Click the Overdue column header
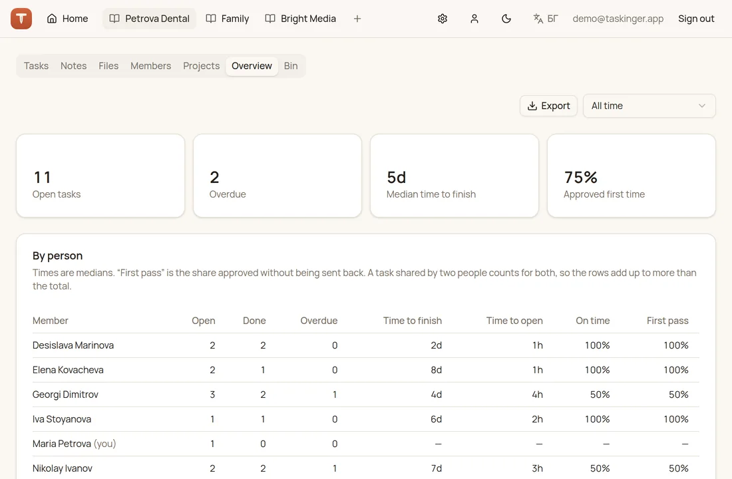The image size is (732, 479). pos(319,321)
